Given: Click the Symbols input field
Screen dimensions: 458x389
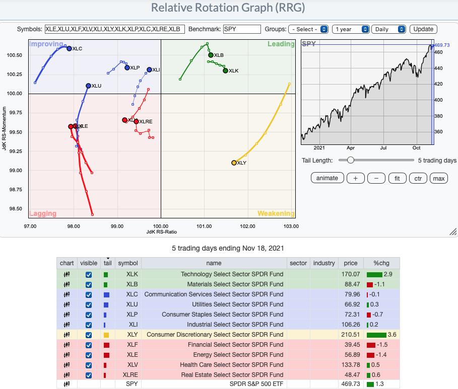Looking at the screenshot, I should (114, 29).
